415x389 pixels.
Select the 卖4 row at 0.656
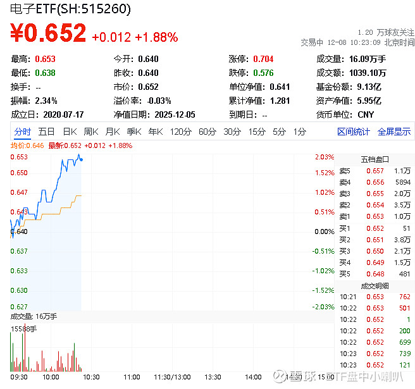click(375, 182)
